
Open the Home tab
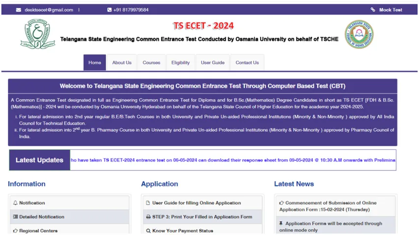(x=95, y=63)
